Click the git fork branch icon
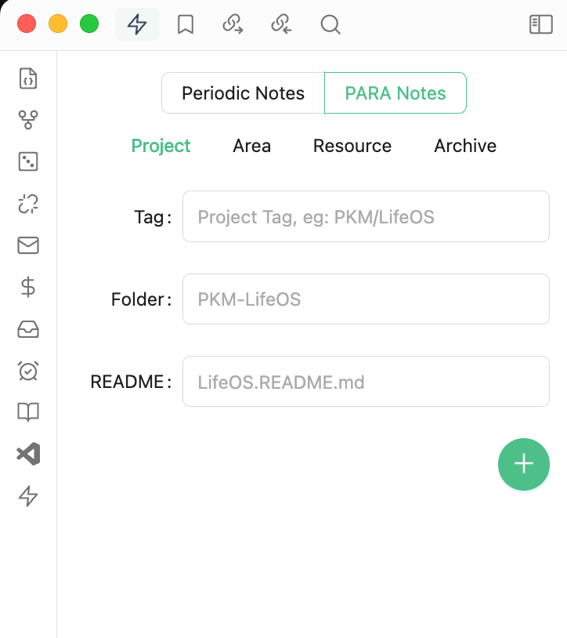The image size is (567, 638). 28,120
